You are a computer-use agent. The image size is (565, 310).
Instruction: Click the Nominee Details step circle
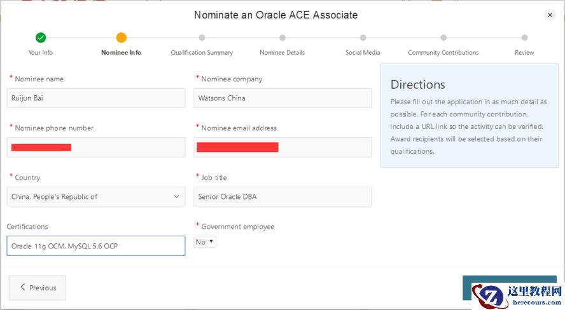[x=282, y=37]
